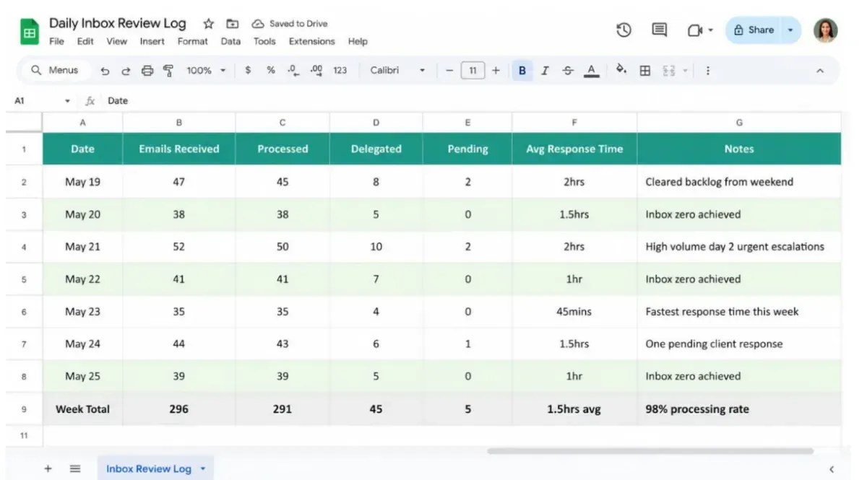Screen dimensions: 867x480
Task: Select the Paint format roller icon
Action: tap(168, 71)
